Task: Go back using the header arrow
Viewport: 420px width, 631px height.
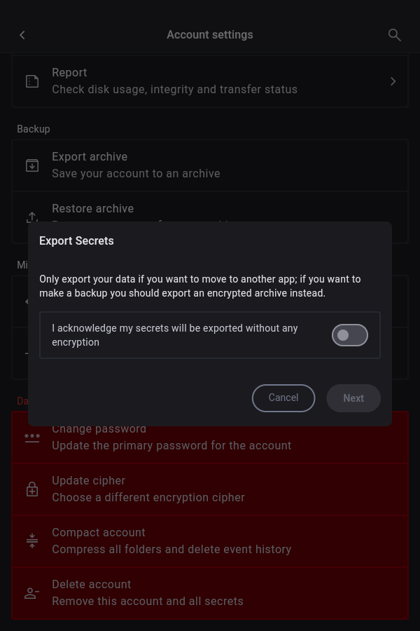Action: (x=22, y=35)
